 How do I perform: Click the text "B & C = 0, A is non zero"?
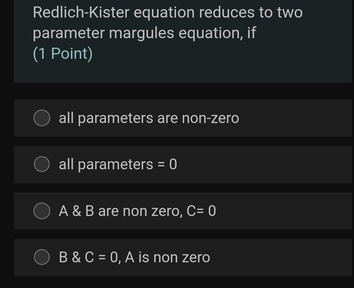click(x=134, y=257)
